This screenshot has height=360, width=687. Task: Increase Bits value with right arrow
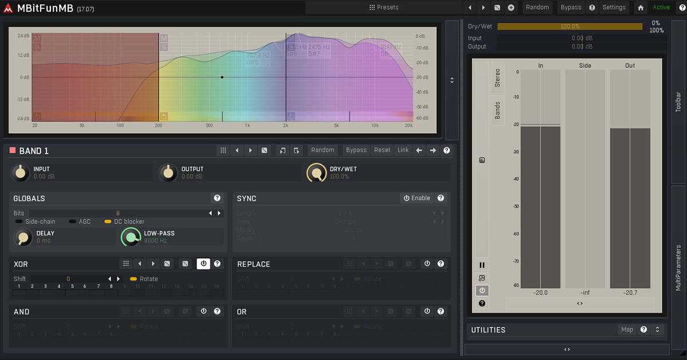pos(219,213)
